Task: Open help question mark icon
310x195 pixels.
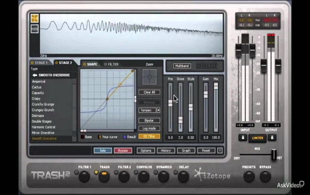Action: click(x=220, y=151)
